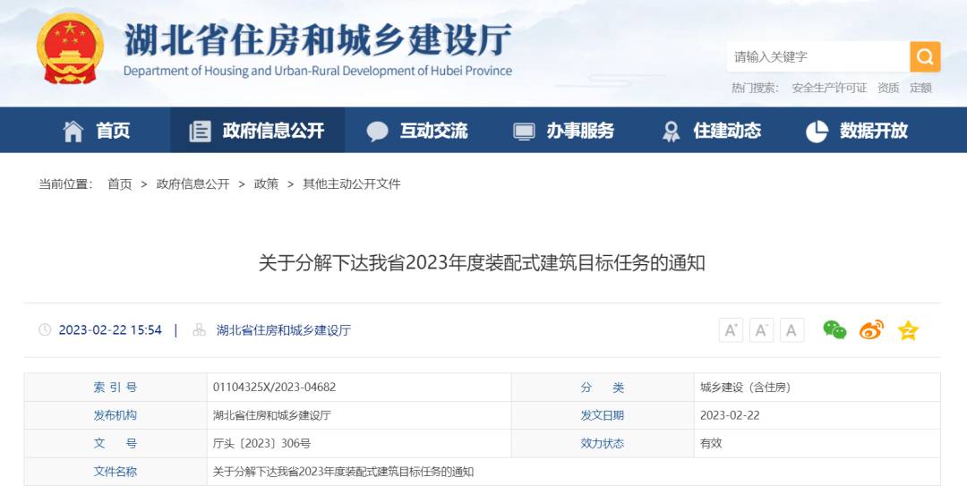Go to 互动交流 navigation item
This screenshot has height=503, width=967.
coord(417,131)
